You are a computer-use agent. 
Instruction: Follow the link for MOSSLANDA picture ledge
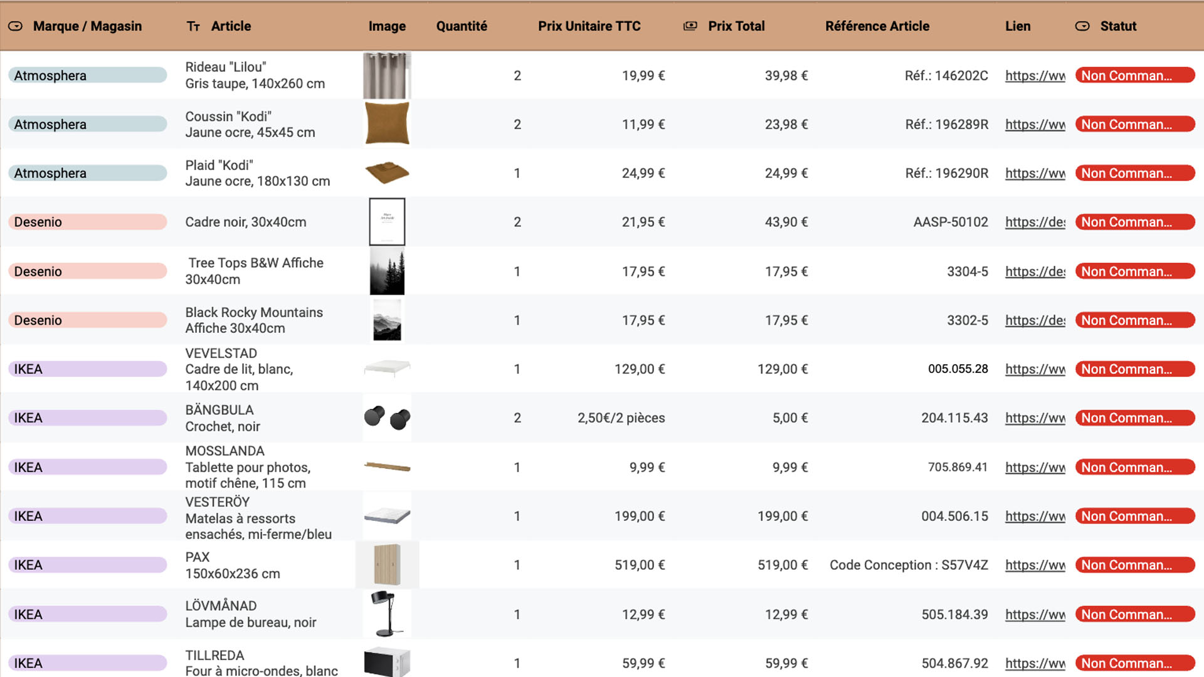pos(1035,467)
